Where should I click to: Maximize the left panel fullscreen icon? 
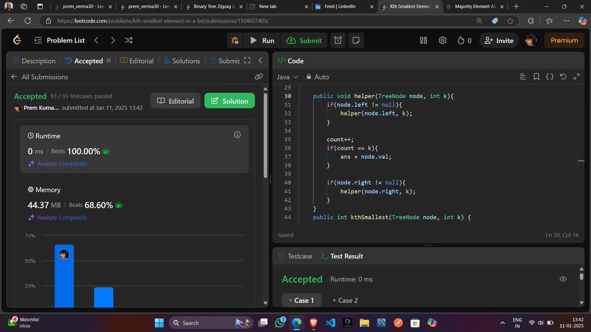pos(247,60)
